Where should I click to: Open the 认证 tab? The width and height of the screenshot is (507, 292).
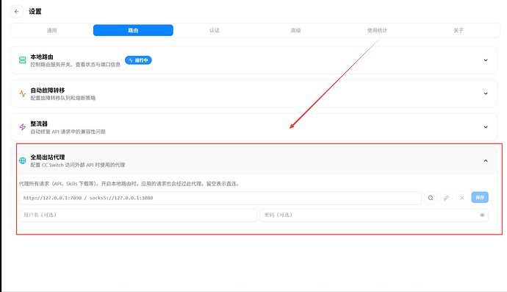pyautogui.click(x=215, y=30)
